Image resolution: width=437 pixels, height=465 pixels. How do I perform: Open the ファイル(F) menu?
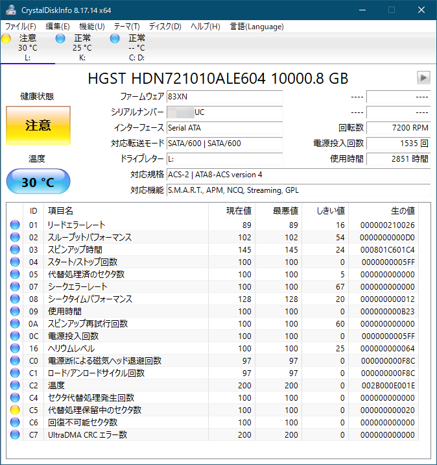pyautogui.click(x=21, y=27)
